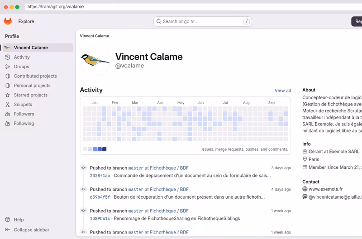Open View all activity link

pyautogui.click(x=282, y=91)
